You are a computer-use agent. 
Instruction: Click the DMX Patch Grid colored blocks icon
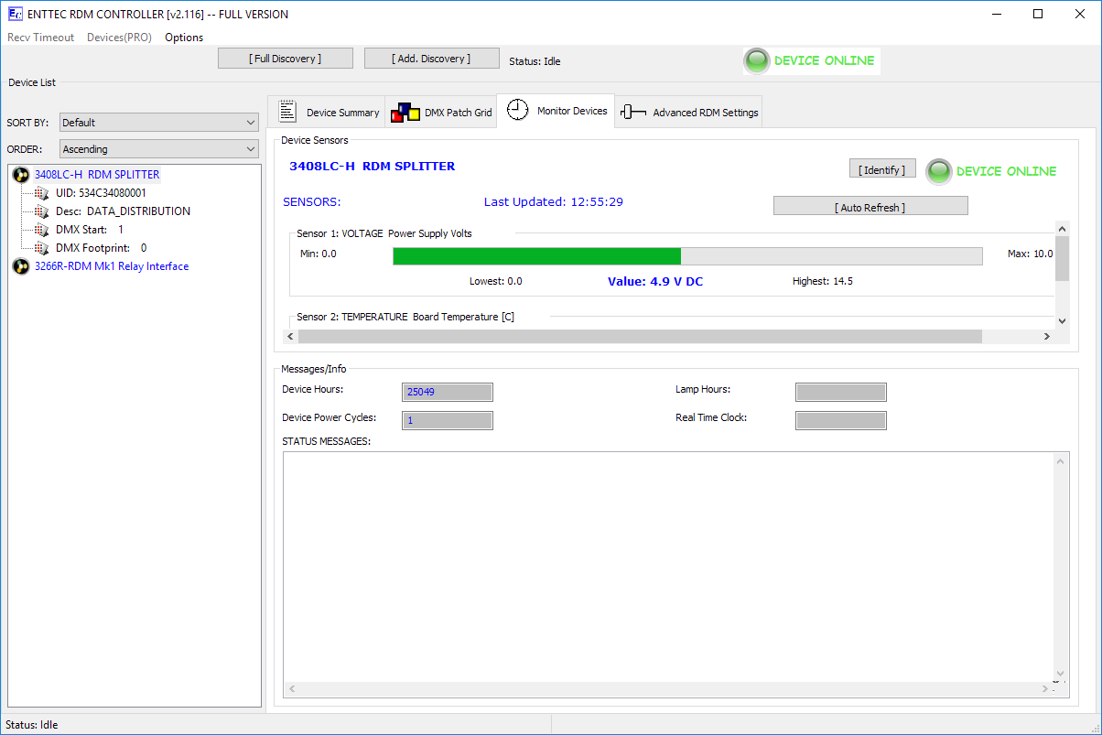[x=405, y=113]
